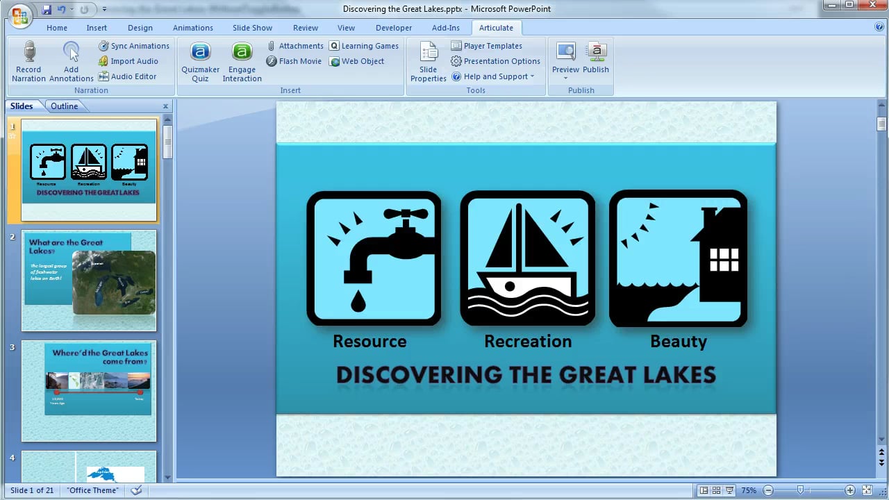The height and width of the screenshot is (500, 889).
Task: Insert a Flash Movie
Action: [294, 61]
